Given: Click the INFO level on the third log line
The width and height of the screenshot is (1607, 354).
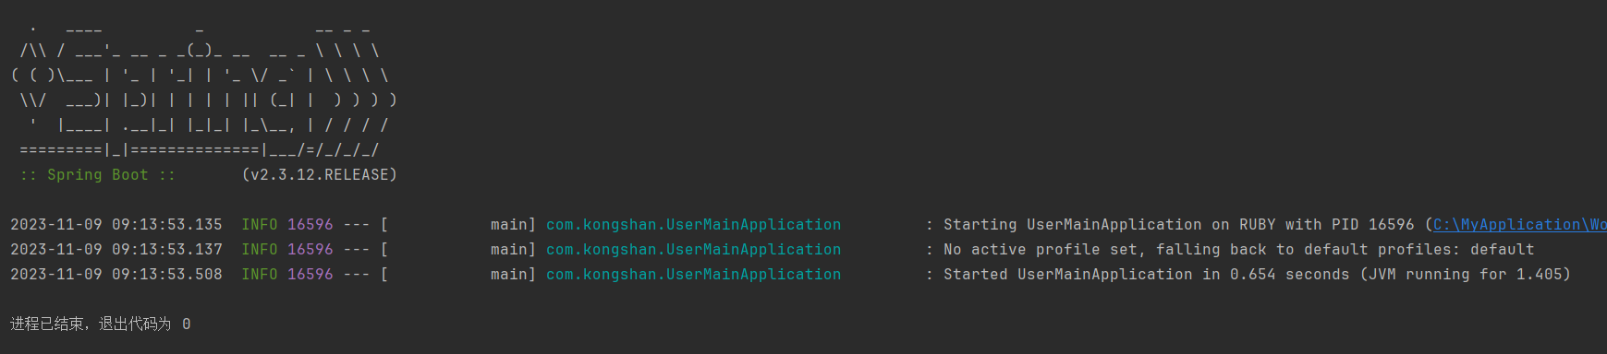Looking at the screenshot, I should (260, 275).
